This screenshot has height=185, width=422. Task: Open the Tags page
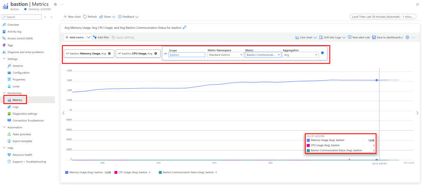[x=10, y=45]
